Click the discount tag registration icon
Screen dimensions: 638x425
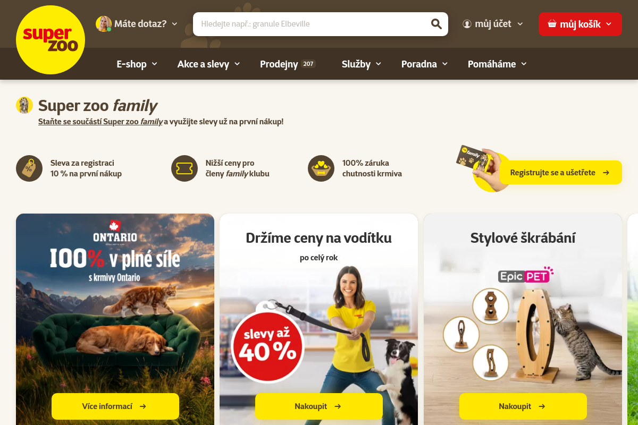[x=29, y=168]
